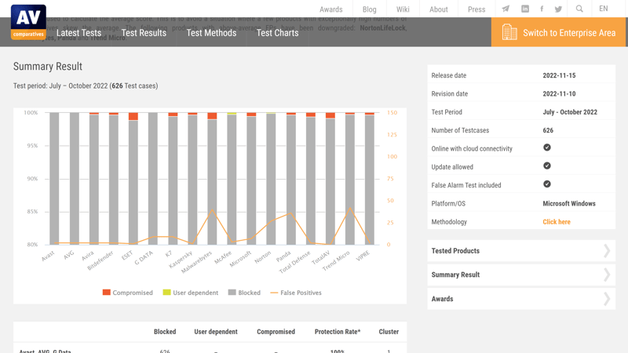Click the Number of Testcases value 626
This screenshot has width=628, height=353.
click(548, 130)
